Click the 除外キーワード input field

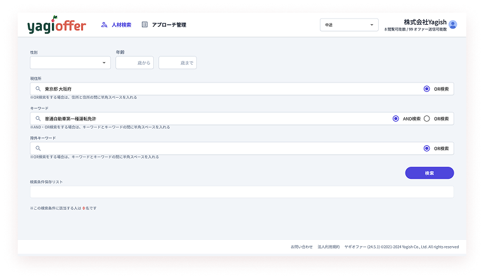point(242,148)
